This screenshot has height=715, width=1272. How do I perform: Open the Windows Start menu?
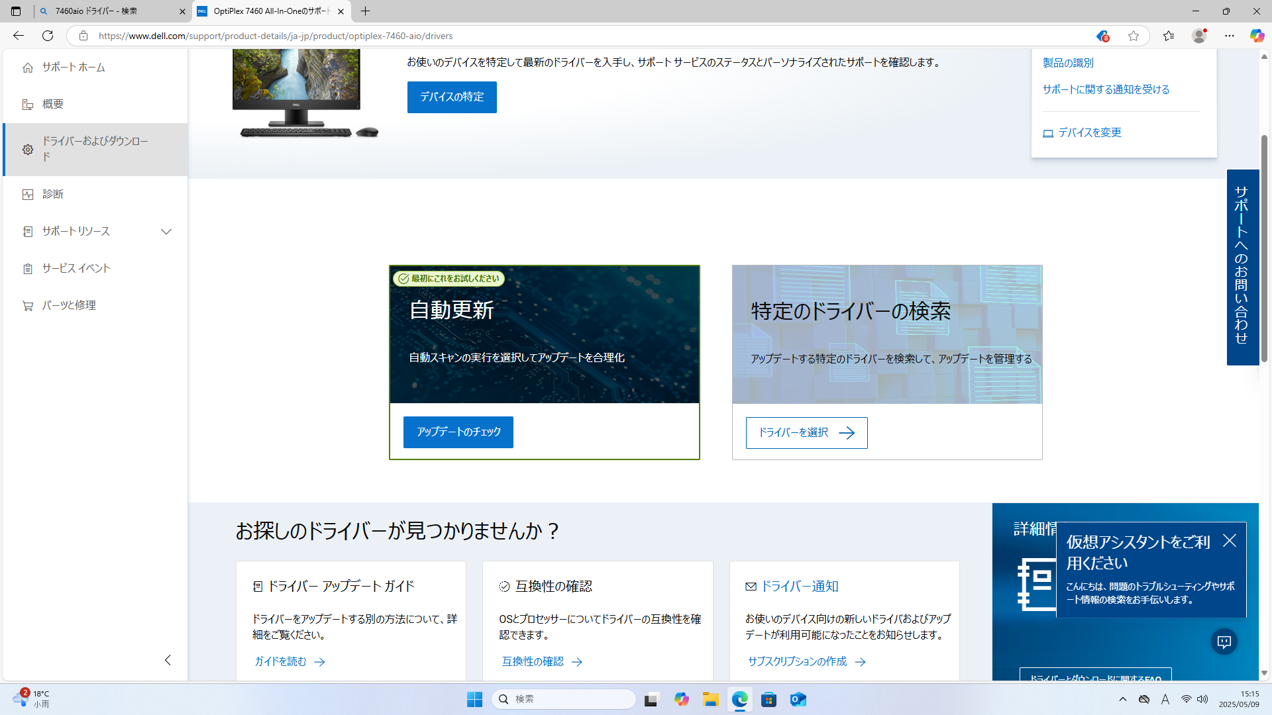[474, 699]
